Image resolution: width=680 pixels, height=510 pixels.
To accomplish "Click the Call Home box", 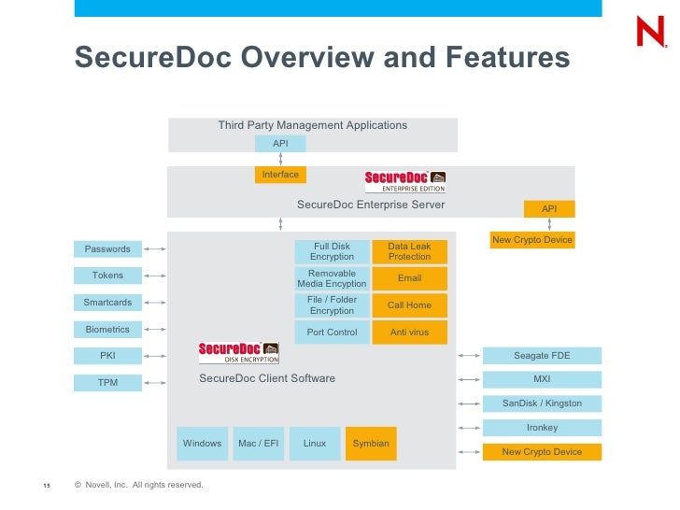I will (x=409, y=305).
